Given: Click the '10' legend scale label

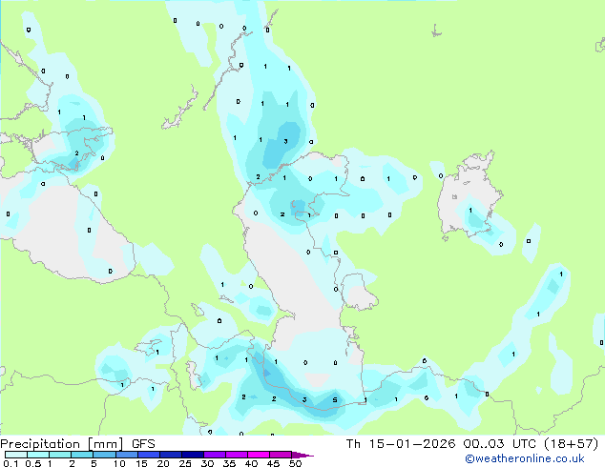Looking at the screenshot, I should click(x=119, y=463).
